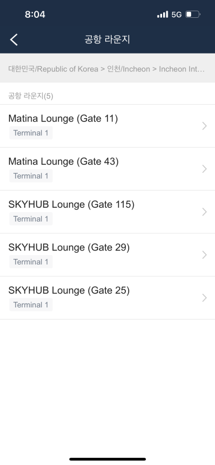Click the 대한민국/Republic of Korea breadcrumb
The height and width of the screenshot is (465, 215).
(53, 69)
